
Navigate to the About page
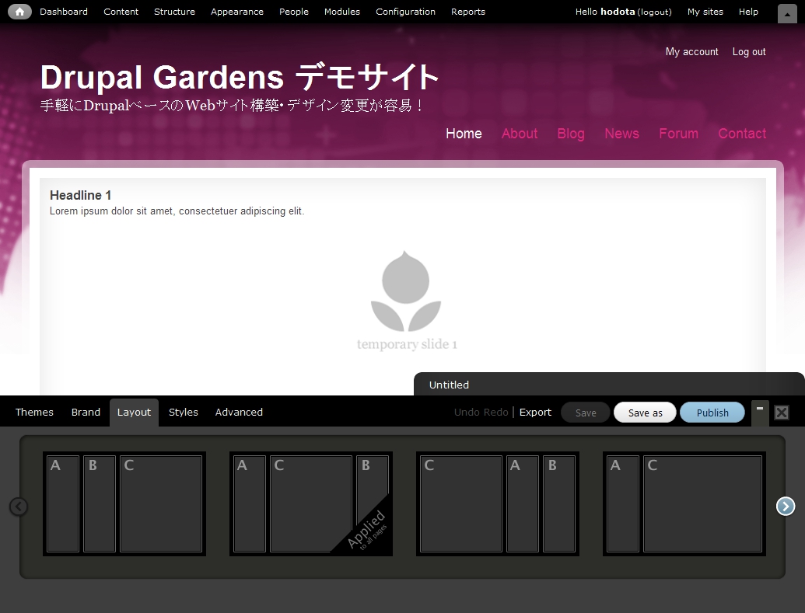click(520, 134)
